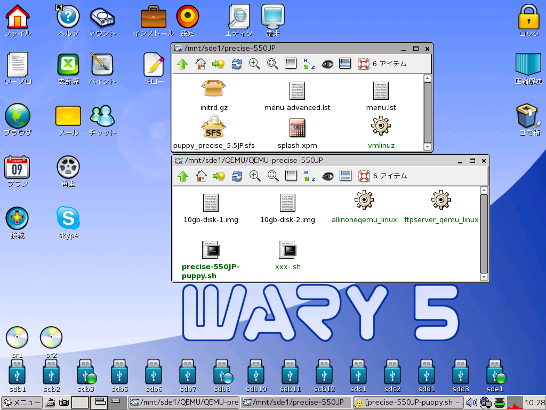Viewport: 546px width, 410px height.
Task: Refresh the QEMU-precise-550JP folder listing
Action: point(237,176)
